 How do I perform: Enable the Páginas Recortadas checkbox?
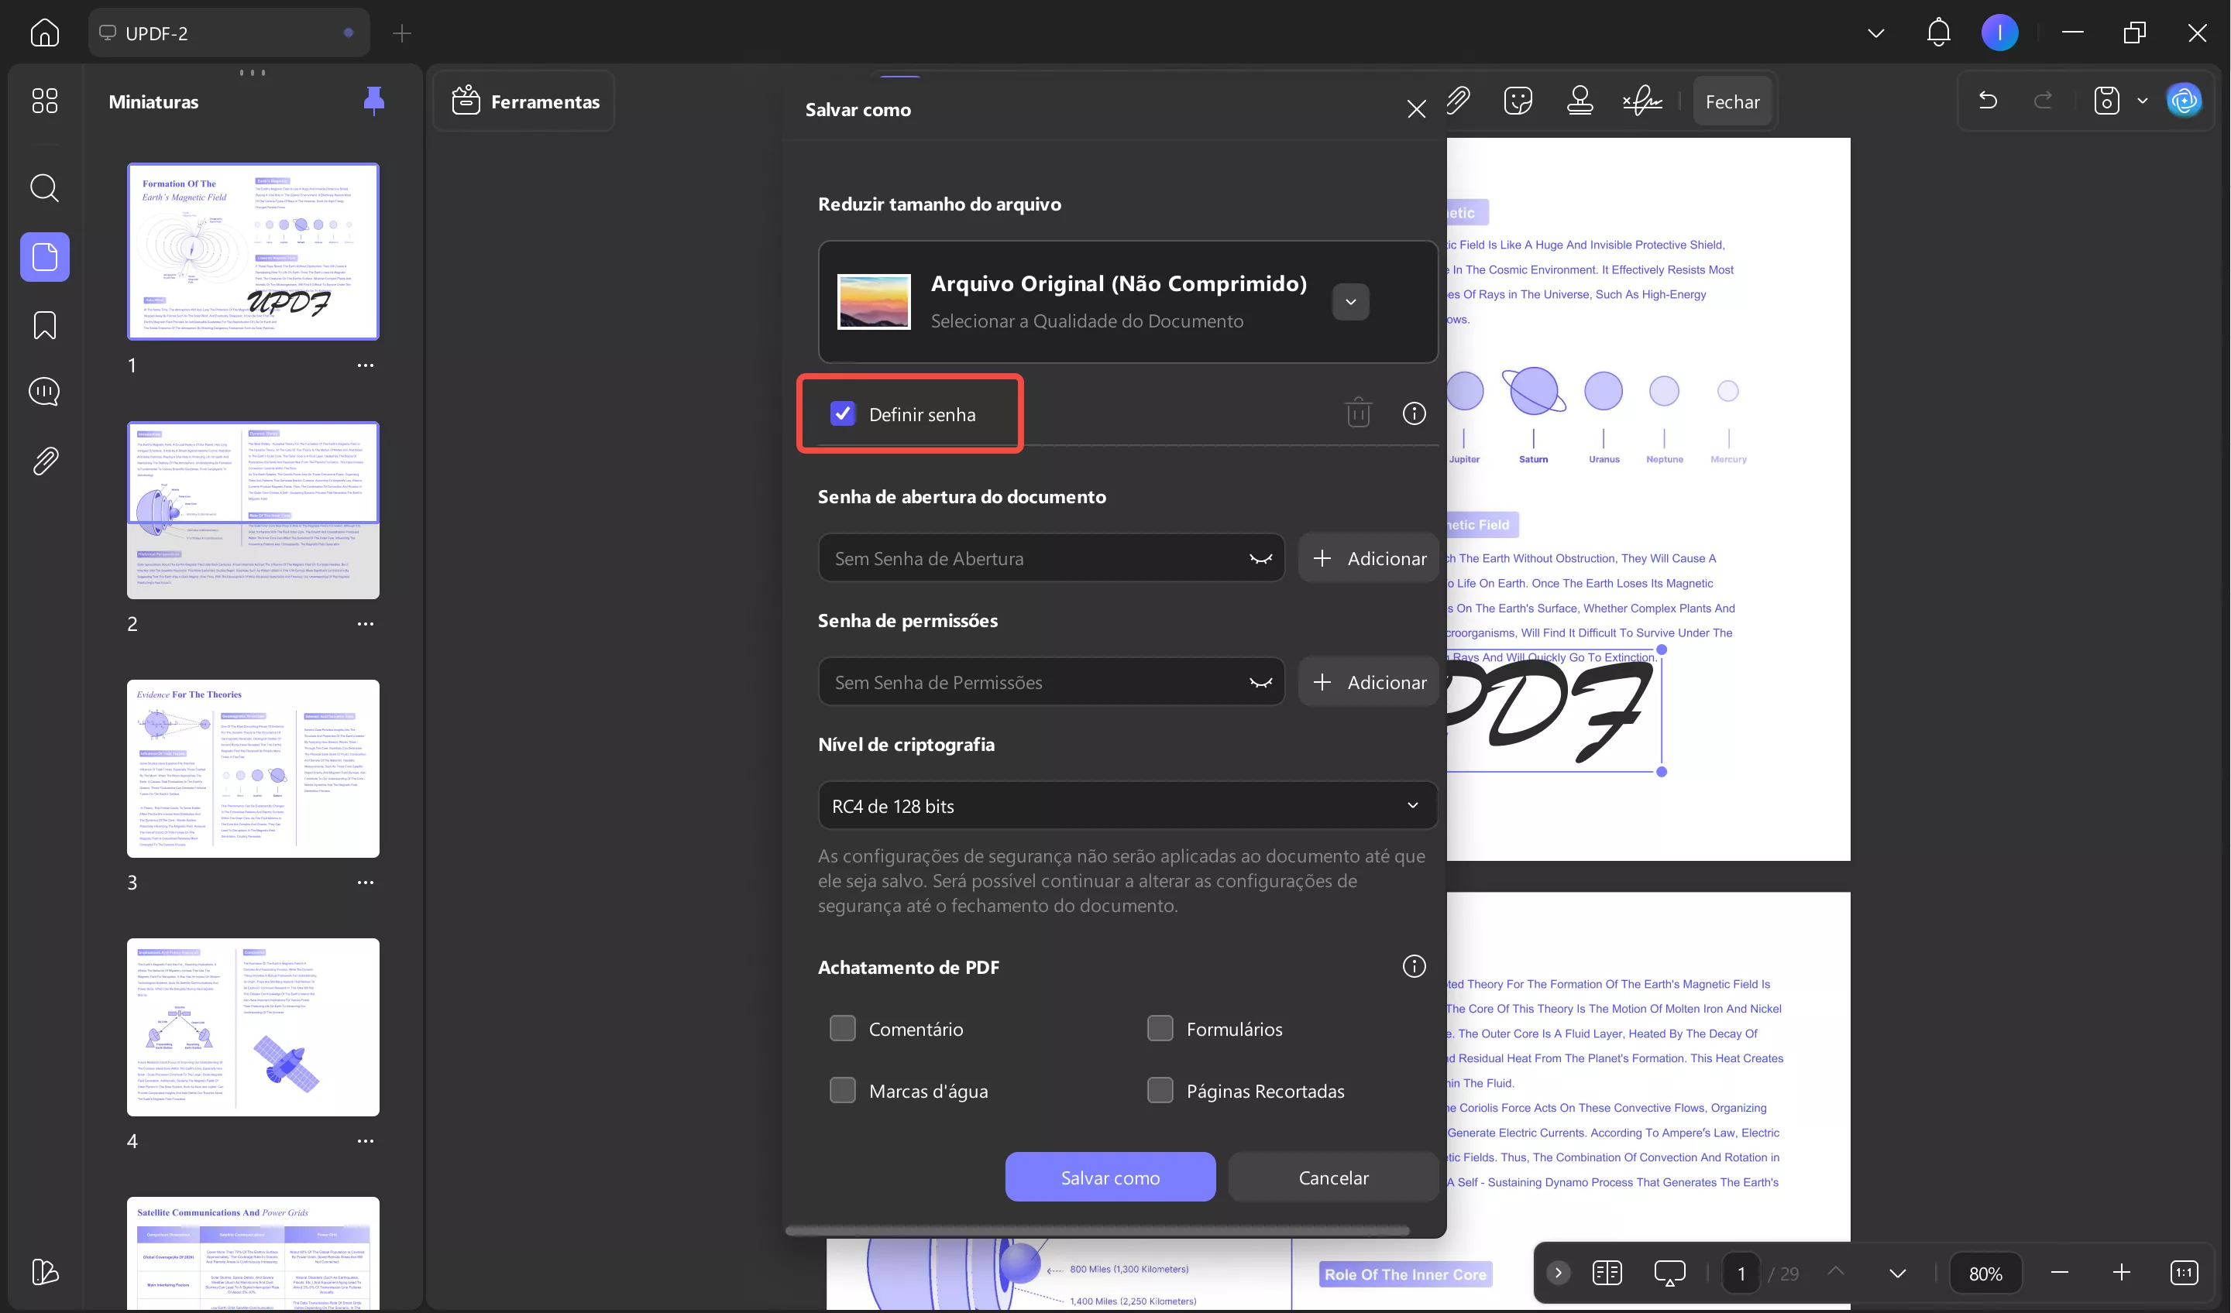(x=1160, y=1090)
